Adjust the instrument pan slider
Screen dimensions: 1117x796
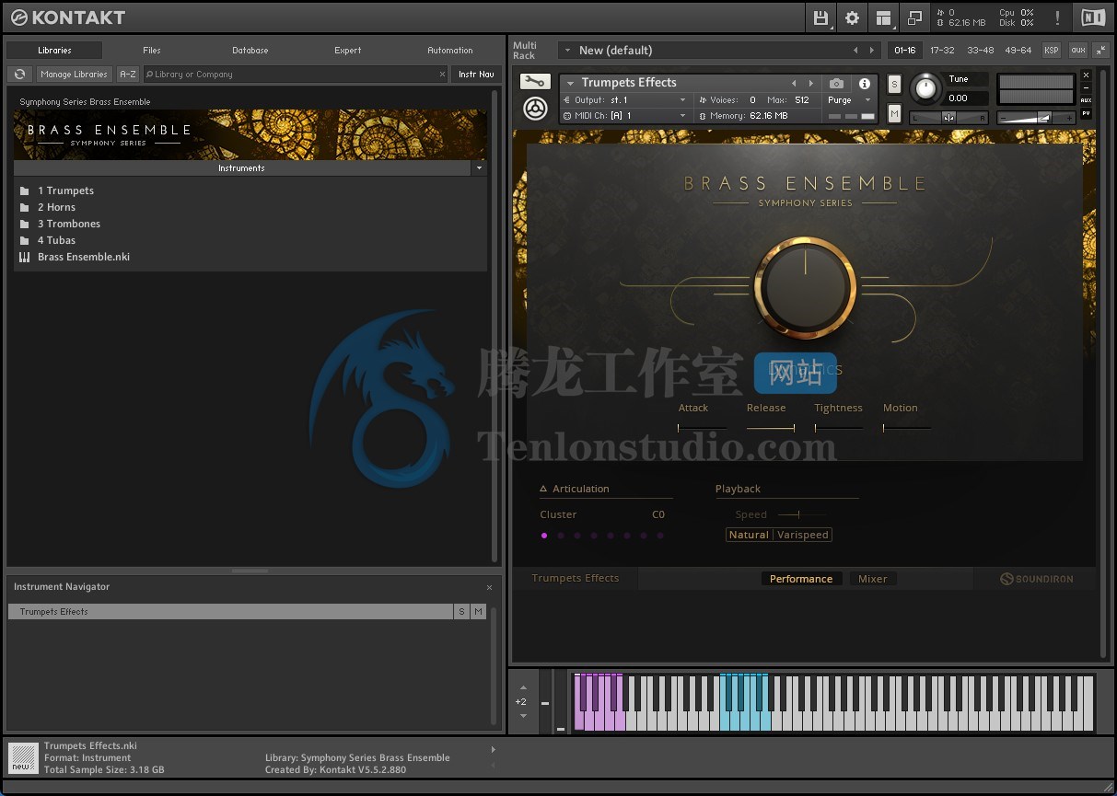point(948,118)
